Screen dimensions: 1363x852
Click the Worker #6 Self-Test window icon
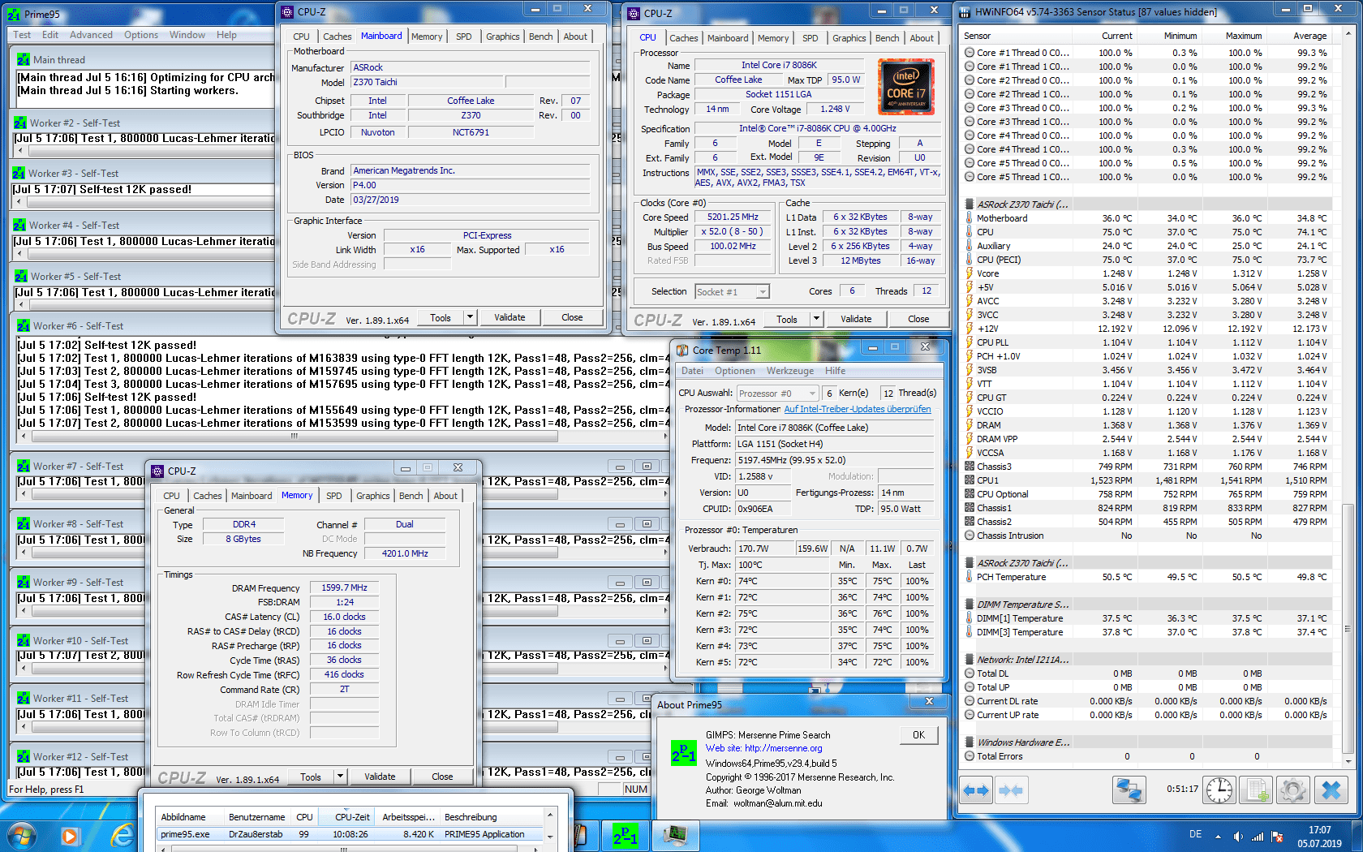click(24, 325)
